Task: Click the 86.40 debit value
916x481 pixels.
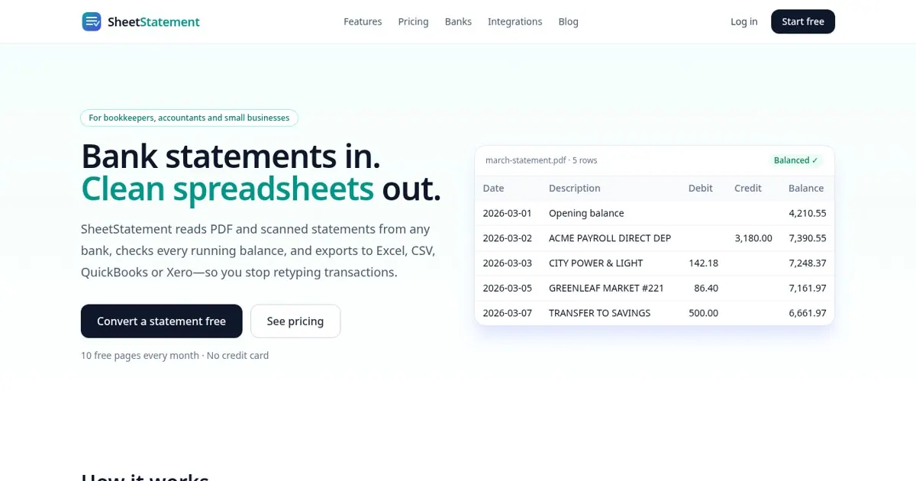Action: pos(706,288)
